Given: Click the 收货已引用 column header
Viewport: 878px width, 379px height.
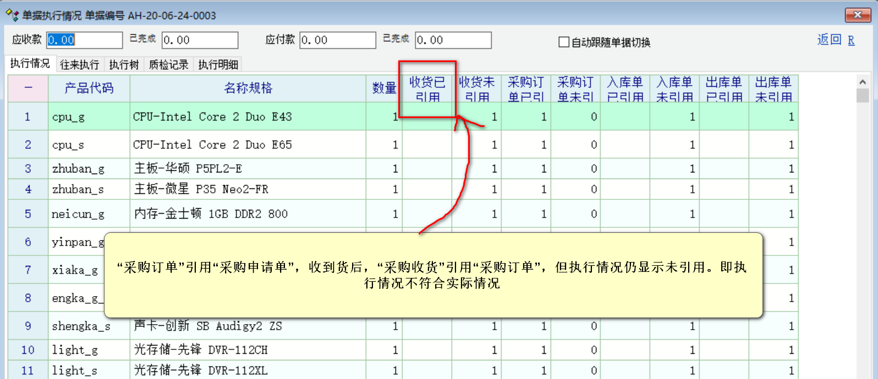Looking at the screenshot, I should click(x=427, y=88).
